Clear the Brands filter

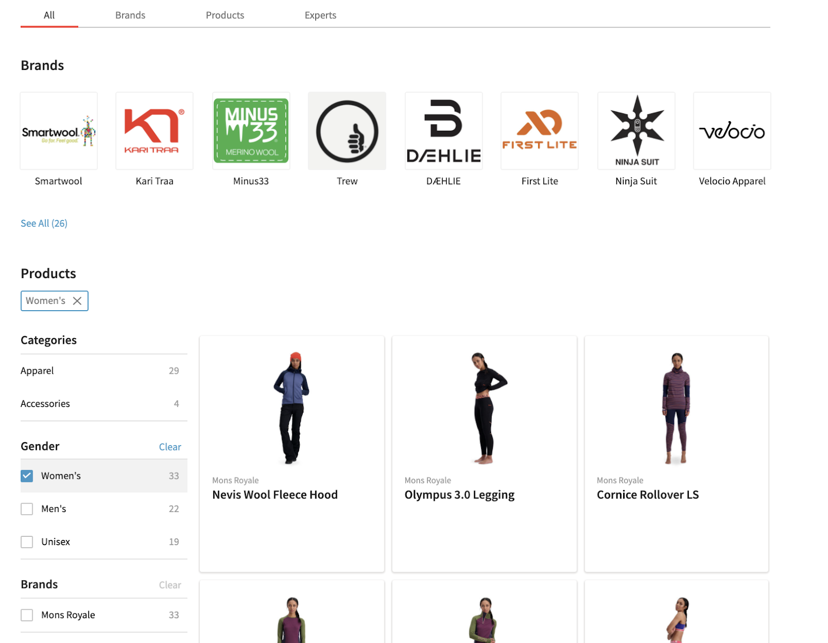170,585
